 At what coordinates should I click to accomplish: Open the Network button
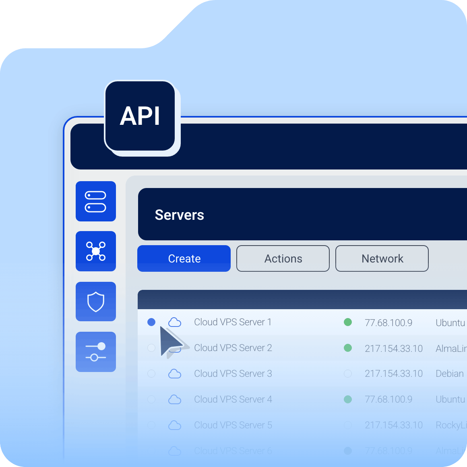click(x=382, y=258)
